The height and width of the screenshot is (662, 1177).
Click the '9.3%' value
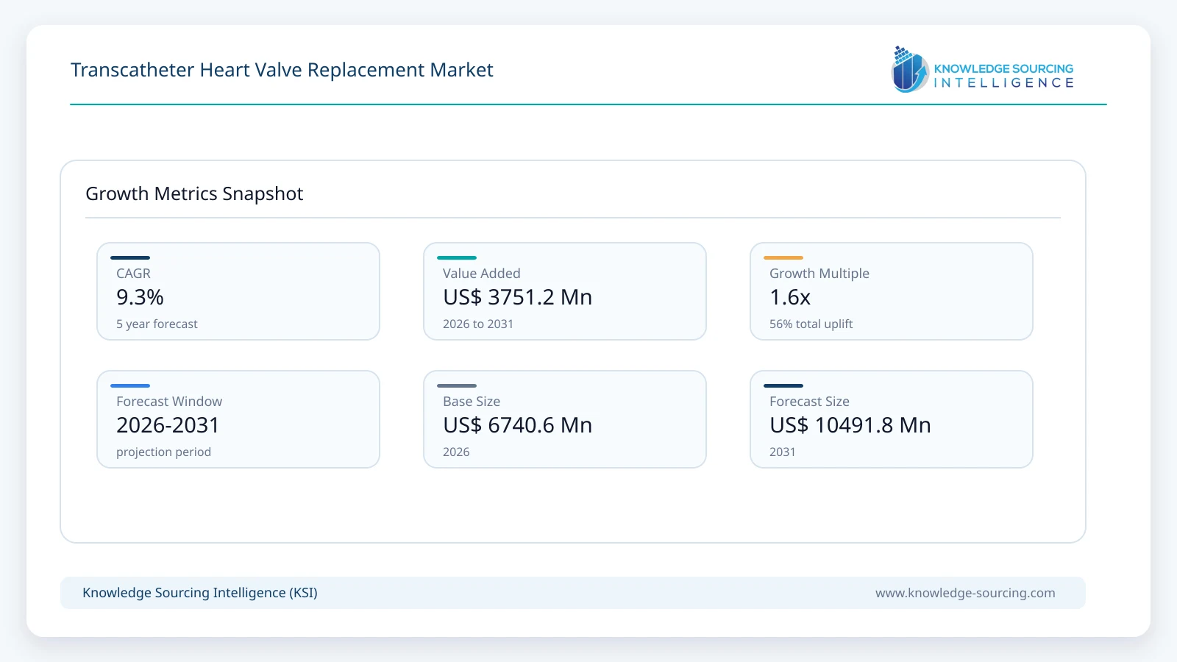tap(140, 297)
